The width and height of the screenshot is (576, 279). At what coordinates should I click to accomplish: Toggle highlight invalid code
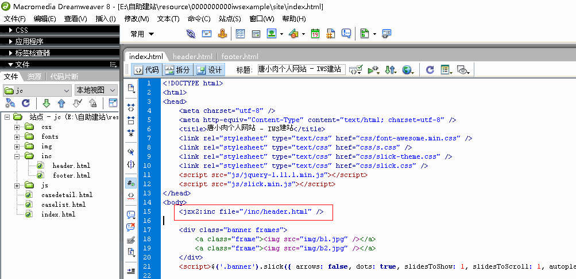click(131, 195)
